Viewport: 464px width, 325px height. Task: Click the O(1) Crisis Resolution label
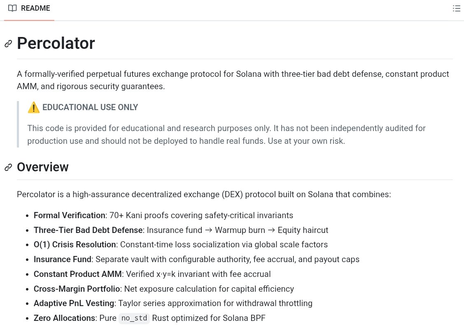click(75, 245)
